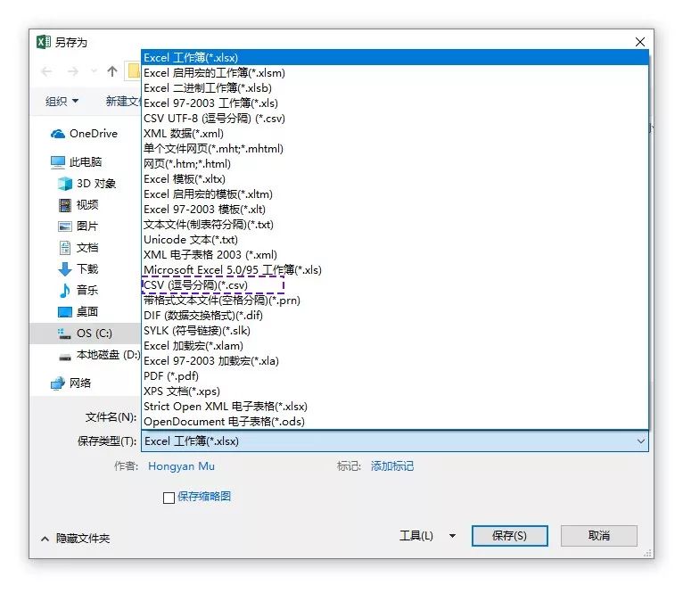Select Microsoft Excel 5.0/95 工作簿 option
Screen dimensions: 683x593
point(395,269)
